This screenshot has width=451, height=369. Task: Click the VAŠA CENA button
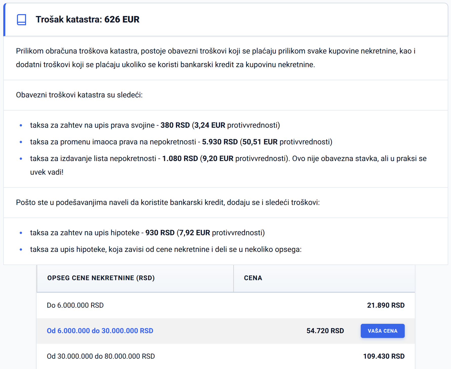click(x=382, y=331)
